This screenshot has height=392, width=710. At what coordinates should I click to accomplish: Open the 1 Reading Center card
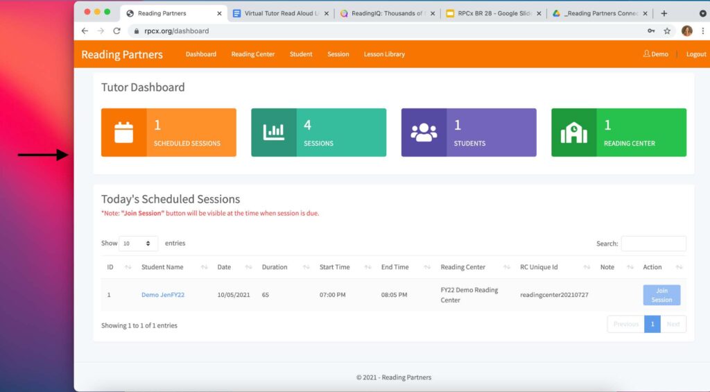click(619, 133)
